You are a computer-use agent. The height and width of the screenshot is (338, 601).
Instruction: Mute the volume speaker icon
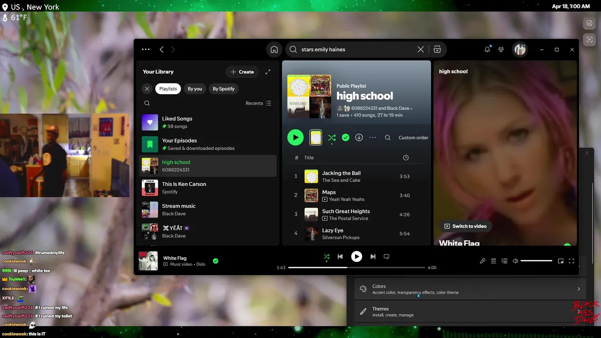[516, 261]
